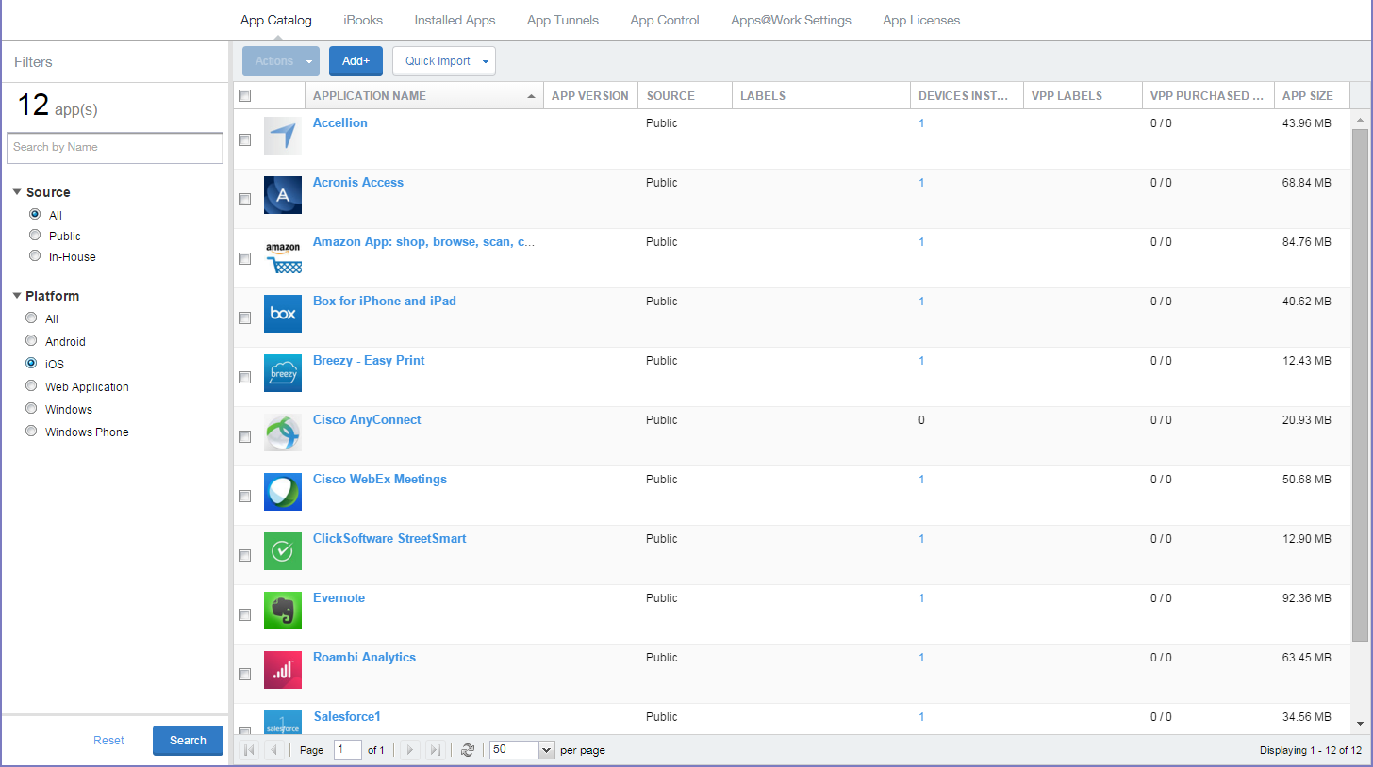Click the Search by Name field

(x=115, y=147)
